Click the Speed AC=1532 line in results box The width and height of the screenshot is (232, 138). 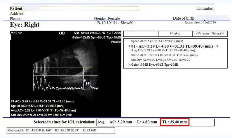click(157, 41)
